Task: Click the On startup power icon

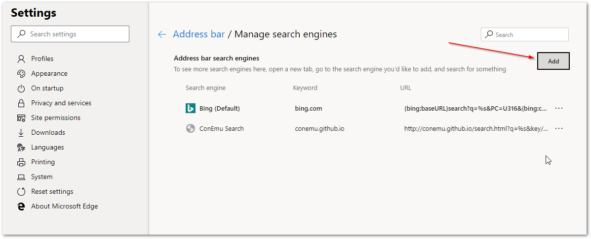Action: pos(21,89)
